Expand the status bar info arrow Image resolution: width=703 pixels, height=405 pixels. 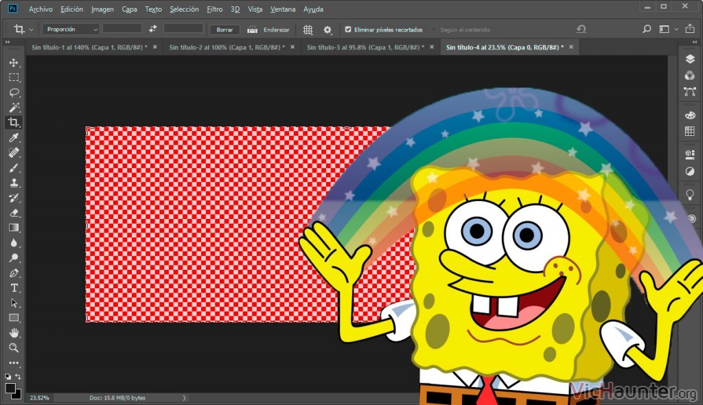tap(184, 398)
